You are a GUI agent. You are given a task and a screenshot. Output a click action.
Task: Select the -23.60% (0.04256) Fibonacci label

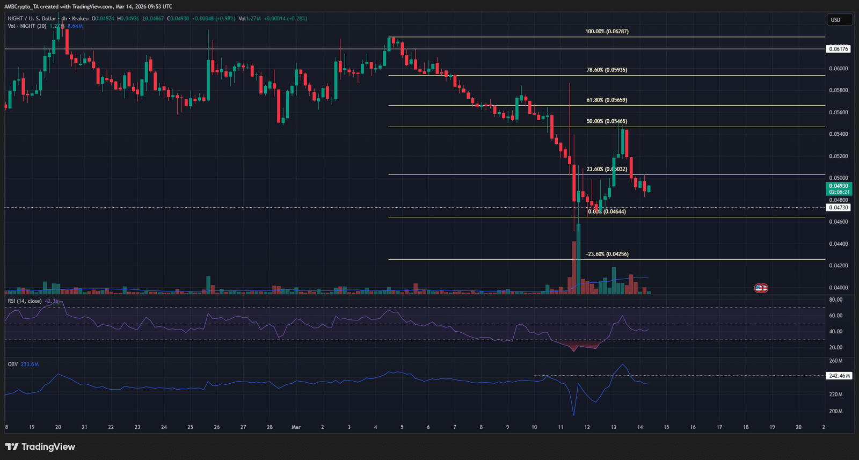coord(607,254)
